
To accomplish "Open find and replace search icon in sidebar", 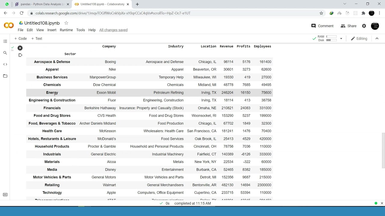I will 5,53.
